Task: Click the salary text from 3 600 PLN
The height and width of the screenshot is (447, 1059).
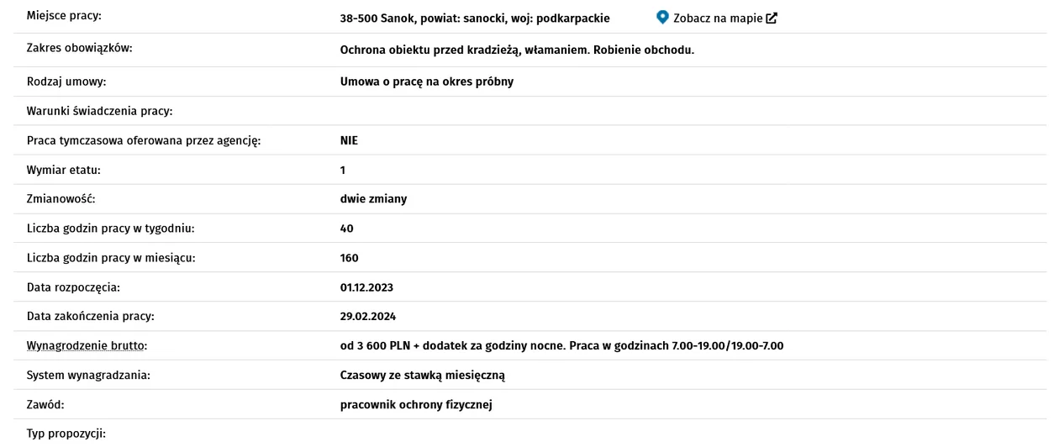Action: pyautogui.click(x=562, y=345)
